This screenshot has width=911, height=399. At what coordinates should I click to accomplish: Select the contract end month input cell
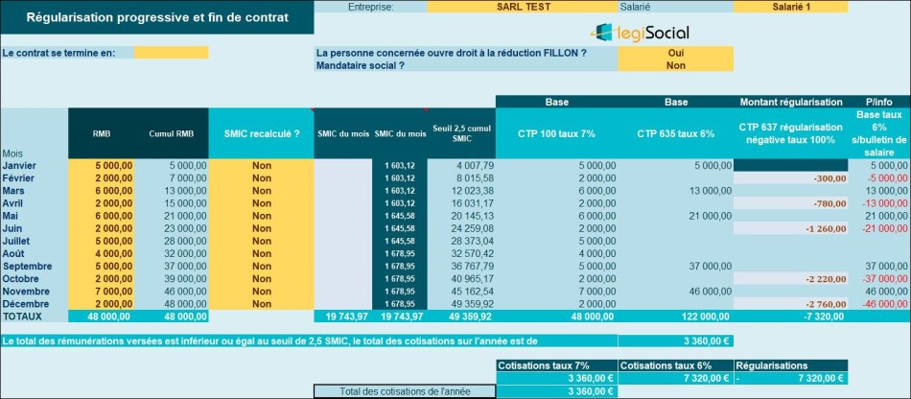click(172, 53)
